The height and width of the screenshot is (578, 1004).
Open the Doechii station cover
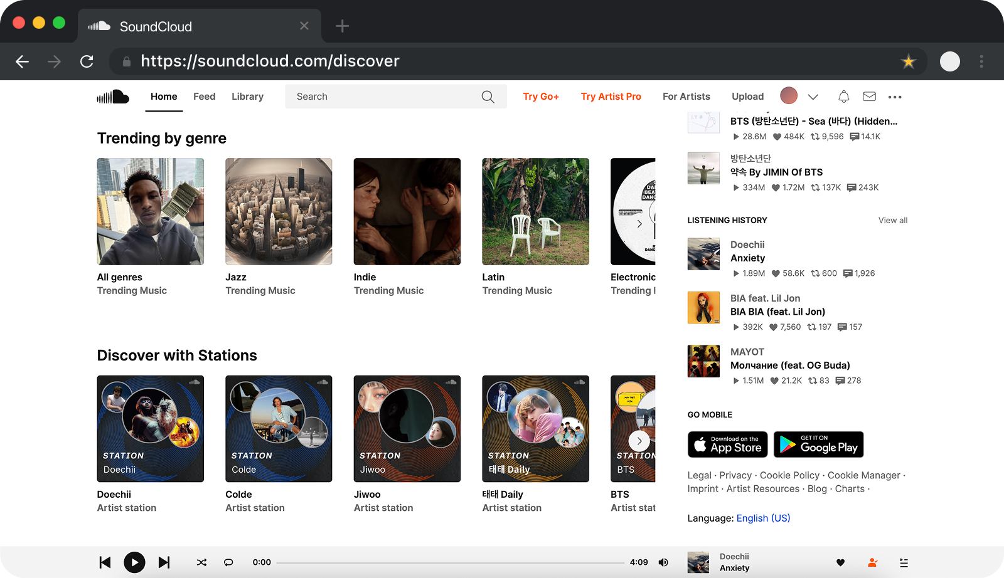151,429
